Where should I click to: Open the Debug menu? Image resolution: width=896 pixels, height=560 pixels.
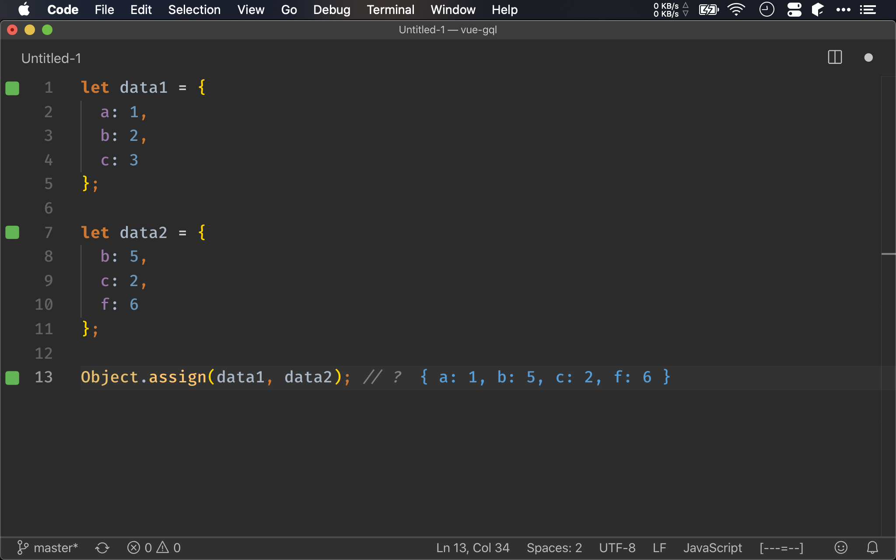coord(332,10)
